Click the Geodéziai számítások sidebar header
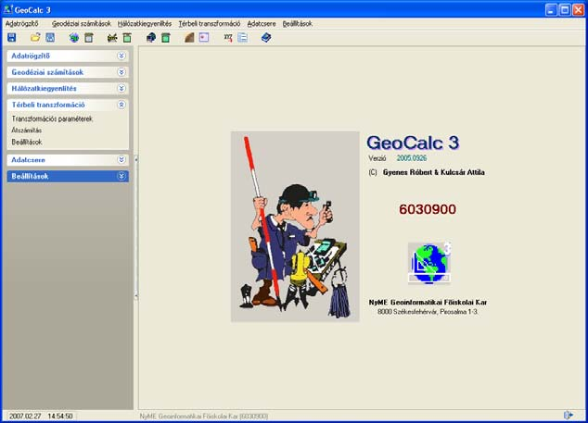 point(68,72)
